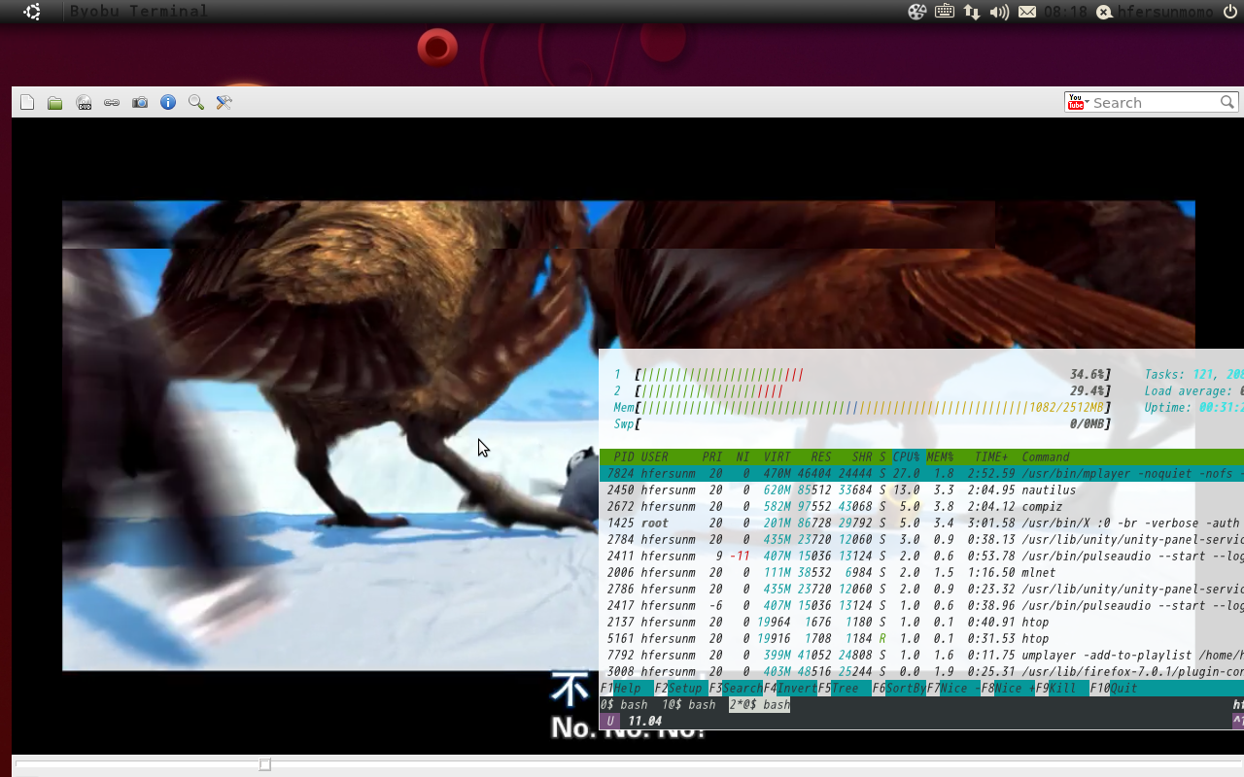Screen dimensions: 1244x777
Task: Open the network up-down arrows indicator
Action: (x=972, y=12)
